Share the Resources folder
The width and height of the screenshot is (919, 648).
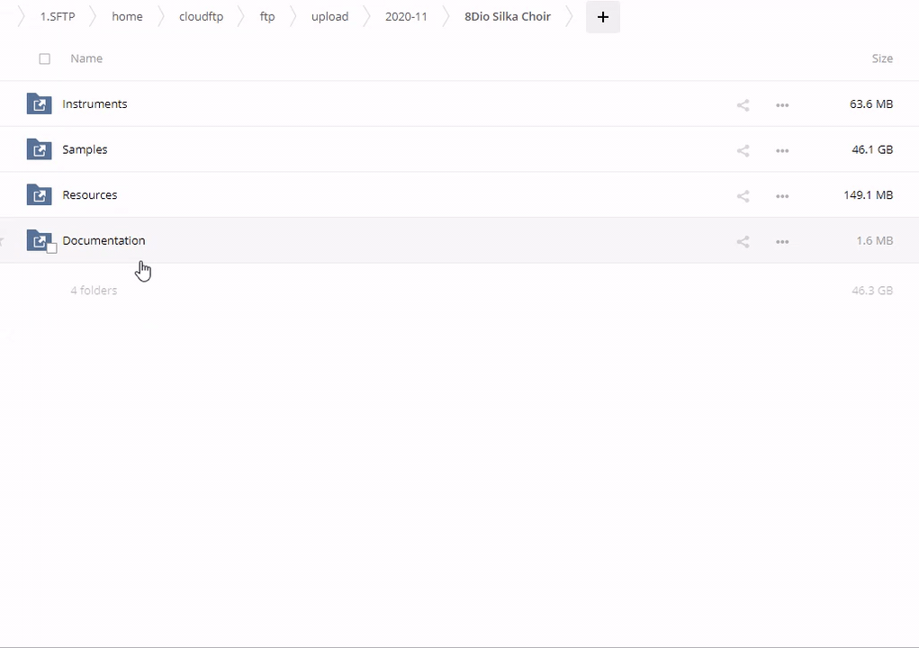743,196
